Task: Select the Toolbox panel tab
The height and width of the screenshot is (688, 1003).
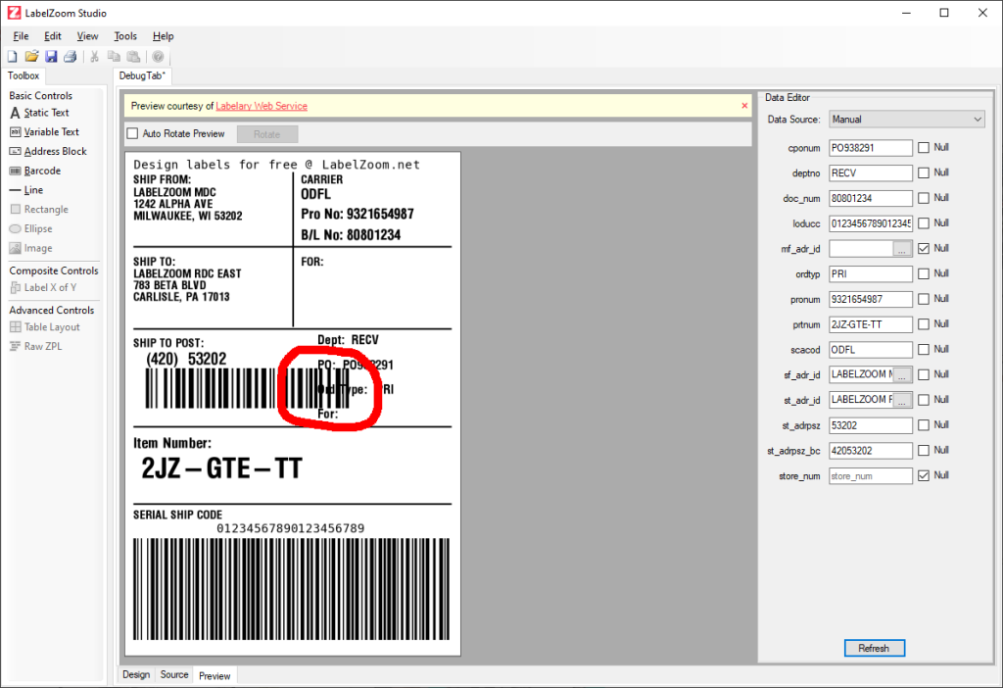Action: point(24,75)
